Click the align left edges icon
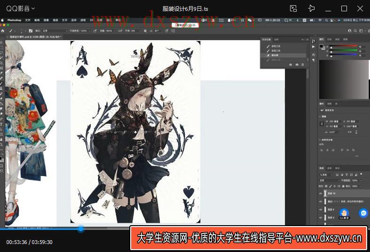This screenshot has height=252, width=370. [x=322, y=150]
